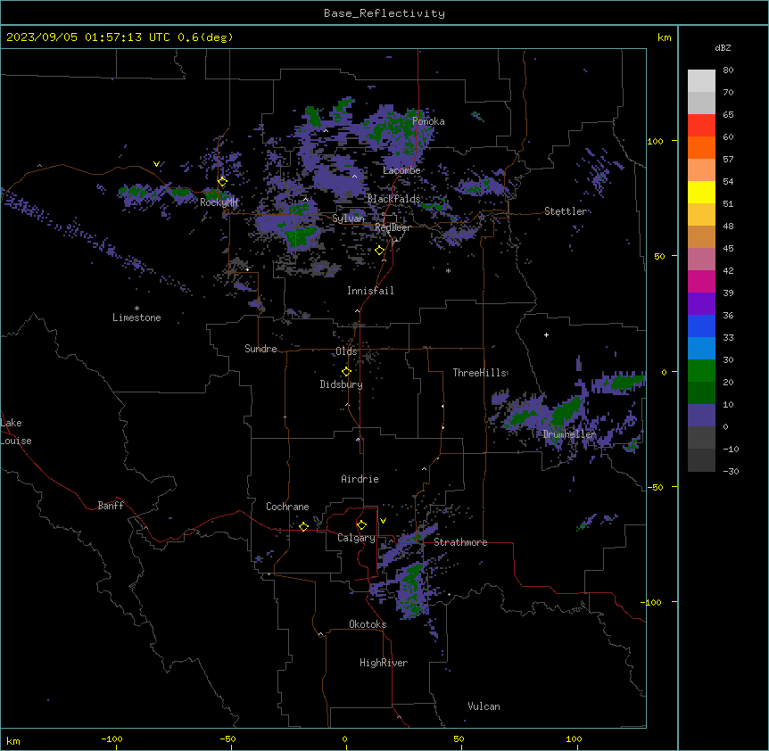769x751 pixels.
Task: Click the 50 tick on the horizontal axis
Action: (x=459, y=739)
